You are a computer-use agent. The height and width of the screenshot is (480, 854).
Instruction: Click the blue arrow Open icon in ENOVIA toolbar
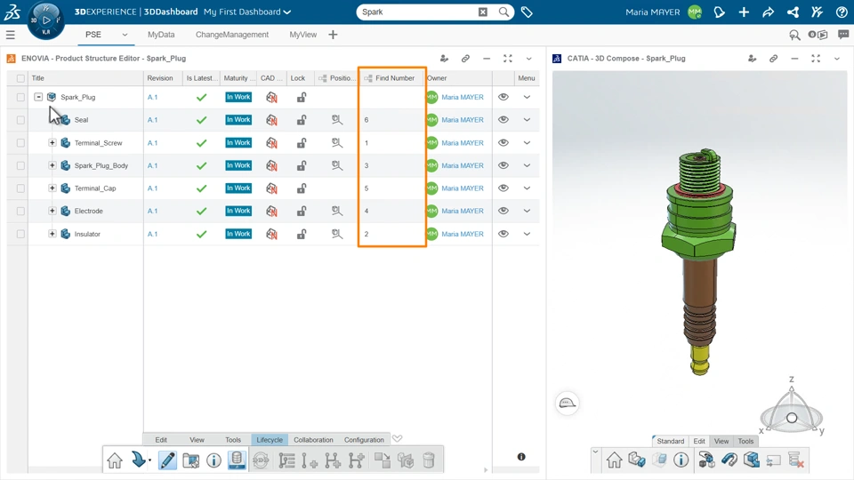pyautogui.click(x=140, y=460)
